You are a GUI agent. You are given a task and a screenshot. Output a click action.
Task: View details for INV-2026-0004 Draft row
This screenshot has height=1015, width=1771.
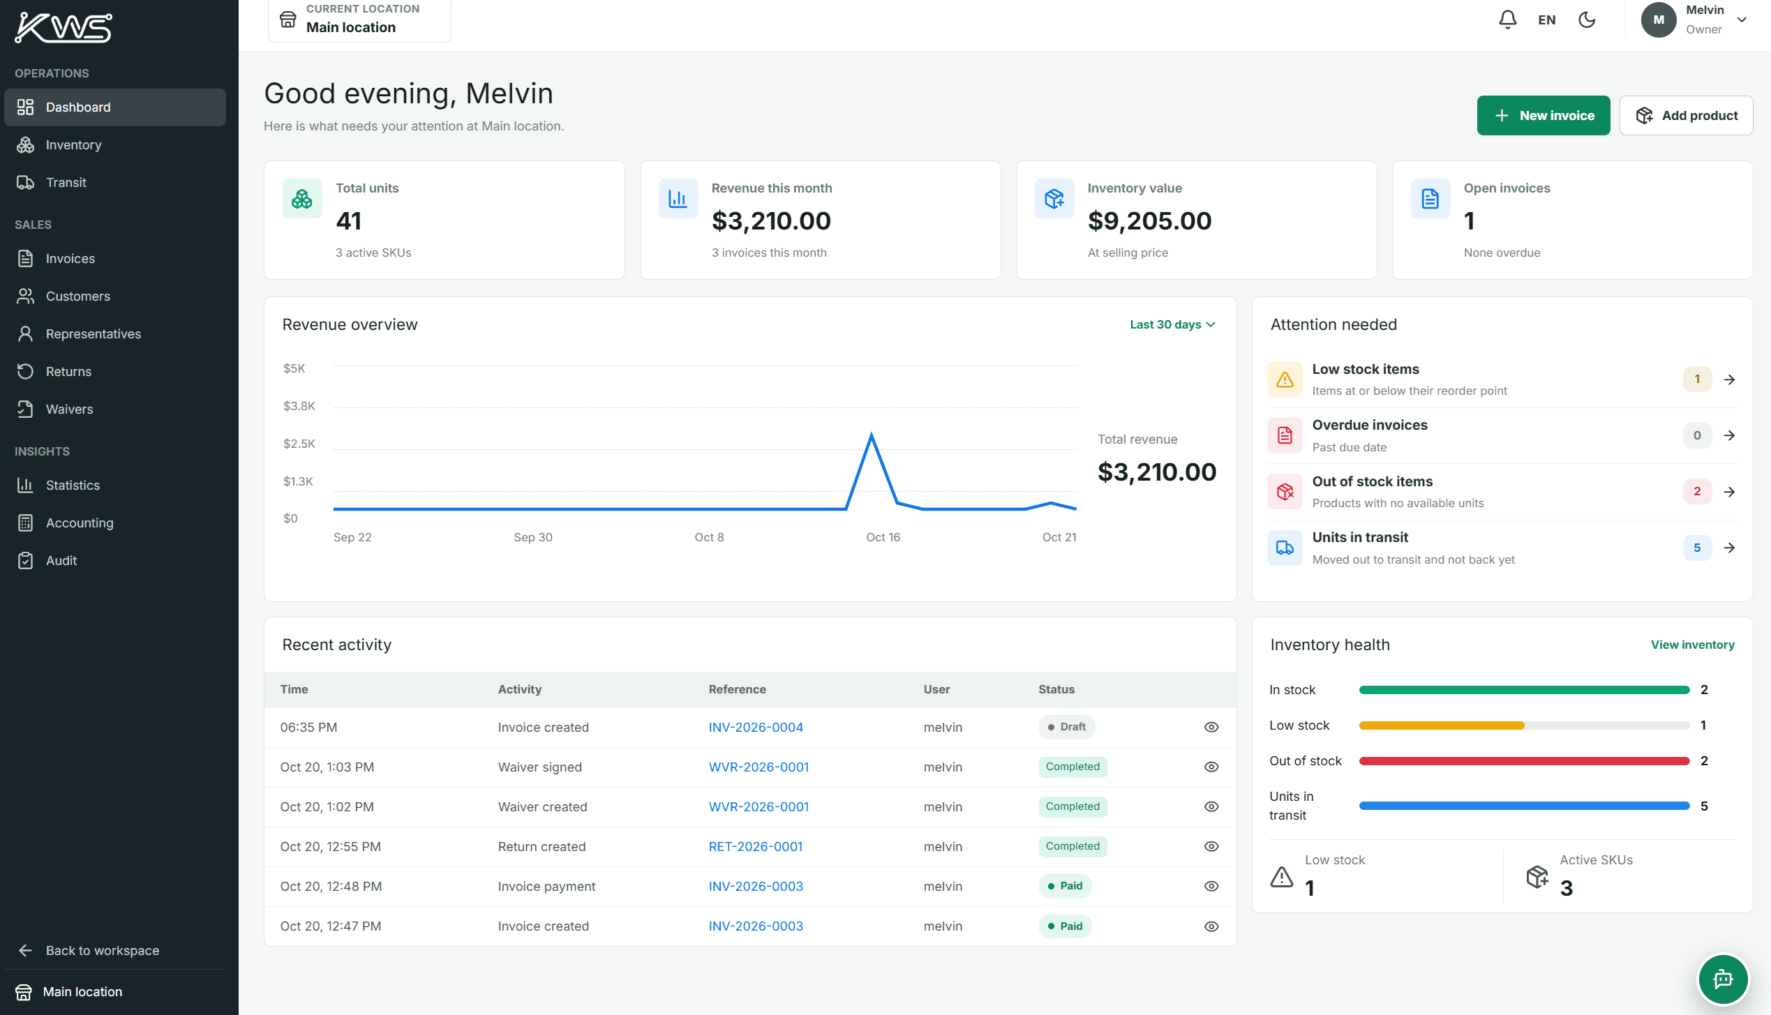(1211, 727)
